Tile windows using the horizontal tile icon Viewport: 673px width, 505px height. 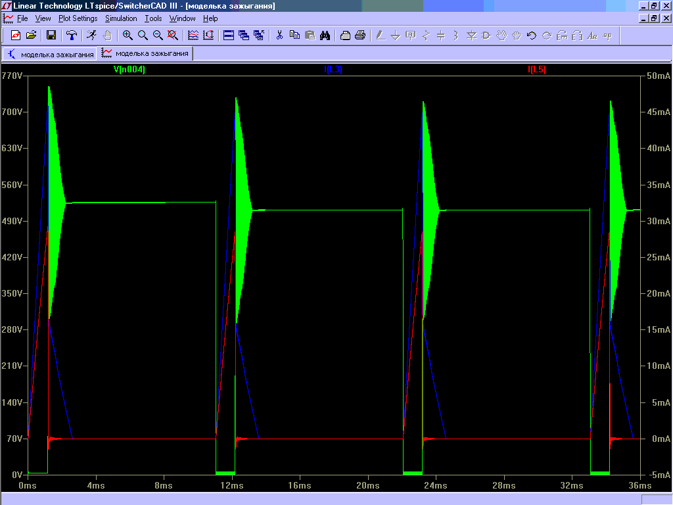[x=229, y=35]
